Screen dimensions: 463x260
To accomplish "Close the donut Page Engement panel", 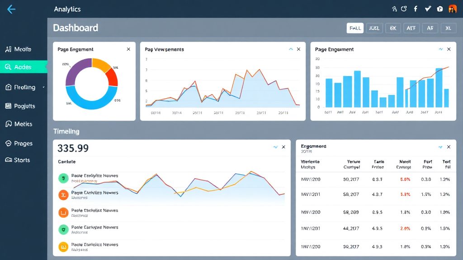I will (128, 49).
